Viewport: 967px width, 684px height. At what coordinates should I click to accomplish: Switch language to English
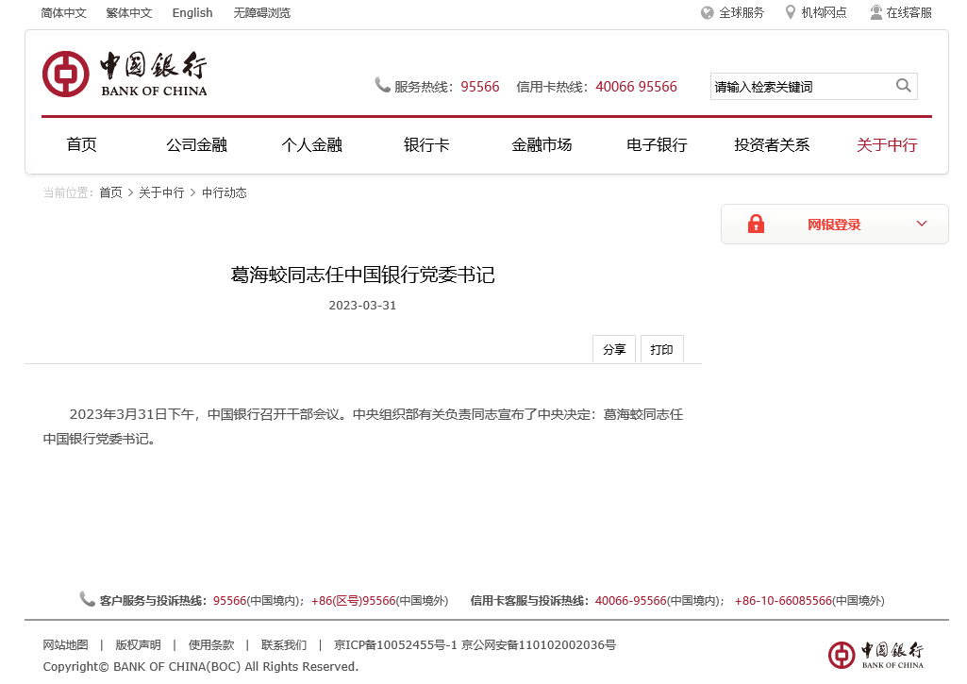192,13
